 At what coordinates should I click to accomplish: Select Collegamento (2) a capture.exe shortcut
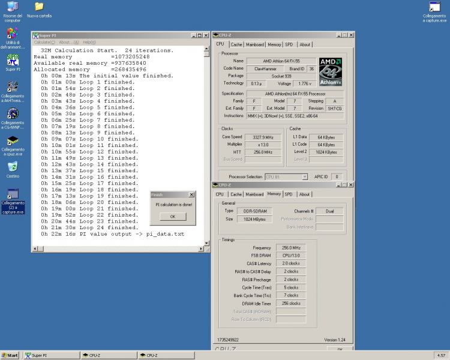[x=13, y=201]
